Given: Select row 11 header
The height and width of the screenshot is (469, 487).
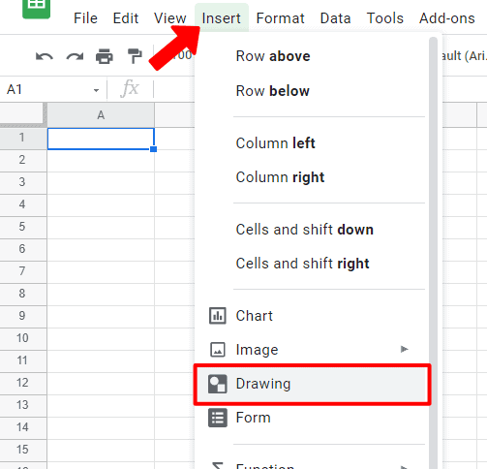Looking at the screenshot, I should tap(22, 360).
